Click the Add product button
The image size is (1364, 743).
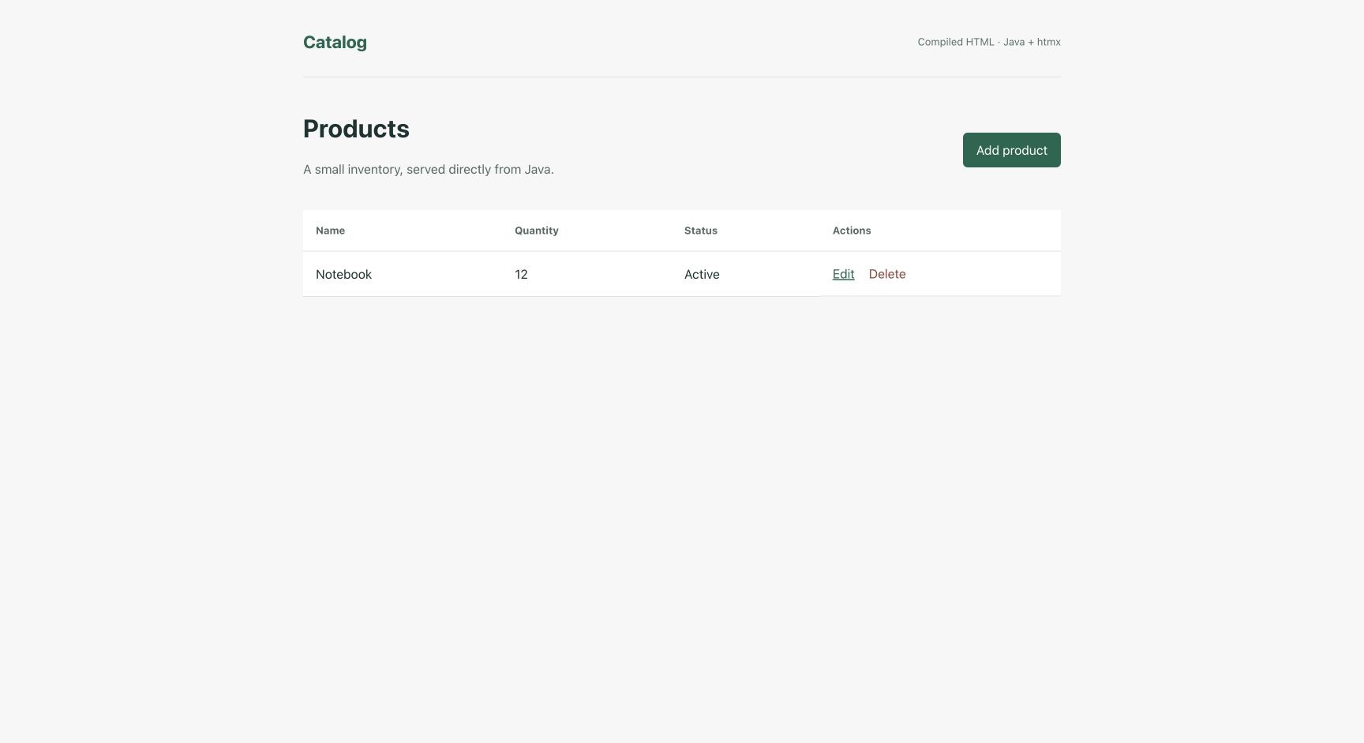(1011, 150)
